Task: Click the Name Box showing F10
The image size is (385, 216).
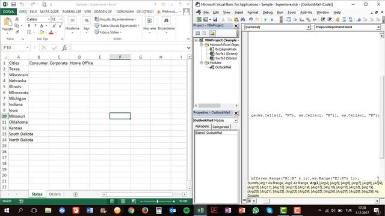Action: [16, 47]
